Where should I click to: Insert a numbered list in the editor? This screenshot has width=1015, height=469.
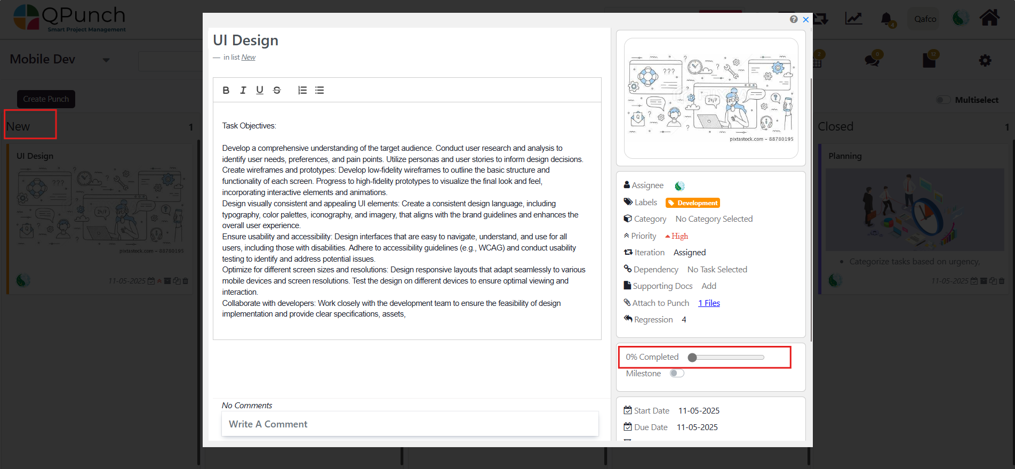[x=302, y=90]
